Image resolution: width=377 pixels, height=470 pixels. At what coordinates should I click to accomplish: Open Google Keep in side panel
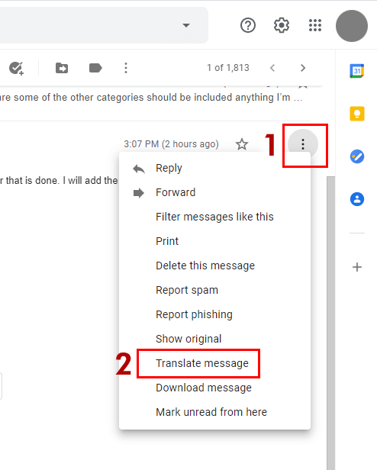point(357,114)
